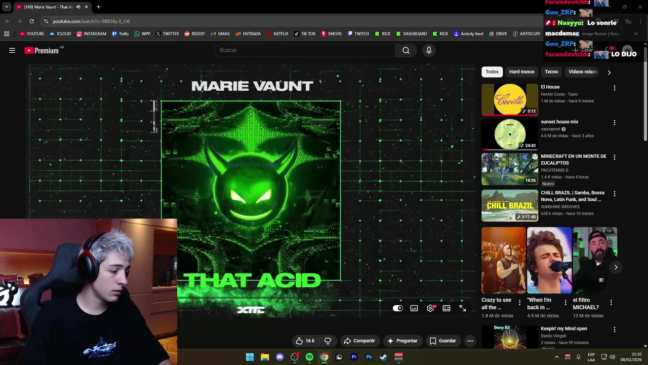
Task: Open the vascoprod channel link
Action: [550, 129]
